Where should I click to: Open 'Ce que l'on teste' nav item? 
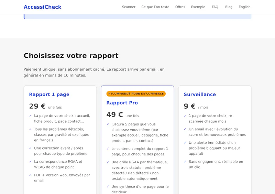(155, 7)
